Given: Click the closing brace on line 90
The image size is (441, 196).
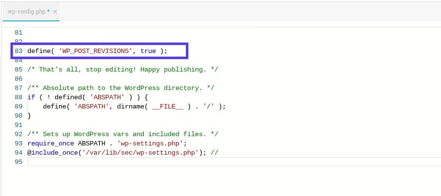Looking at the screenshot, I should 29,116.
